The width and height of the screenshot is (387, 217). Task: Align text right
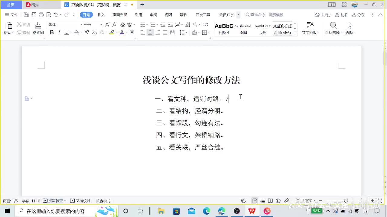(158, 32)
